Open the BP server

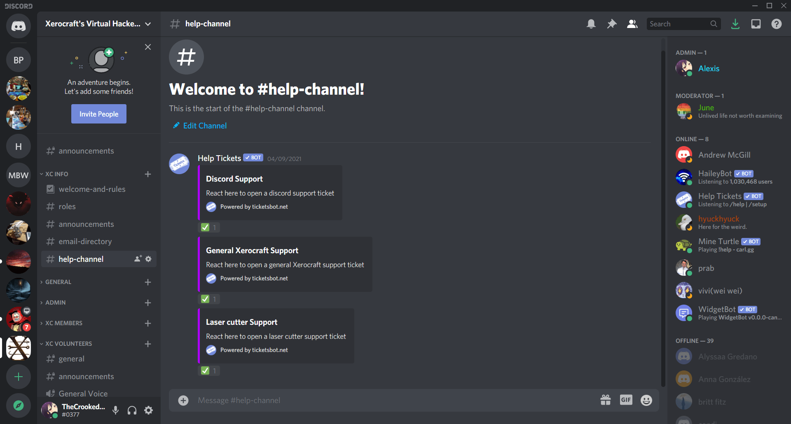coord(19,60)
